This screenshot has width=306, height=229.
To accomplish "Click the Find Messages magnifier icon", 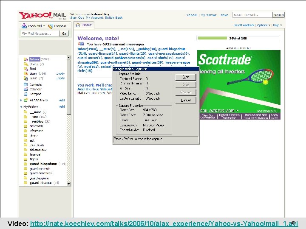I will pos(24,34).
